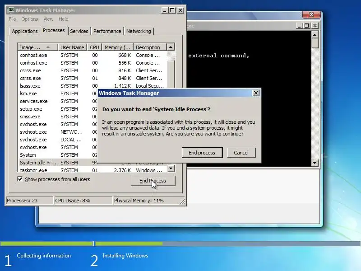
Task: Click process list scroll up arrow
Action: click(171, 47)
